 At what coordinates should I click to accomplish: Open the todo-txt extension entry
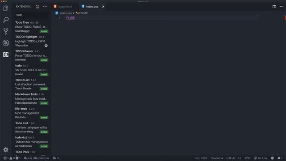click(32, 142)
